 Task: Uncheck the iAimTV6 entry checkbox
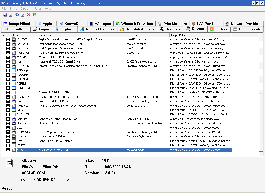[8, 39]
